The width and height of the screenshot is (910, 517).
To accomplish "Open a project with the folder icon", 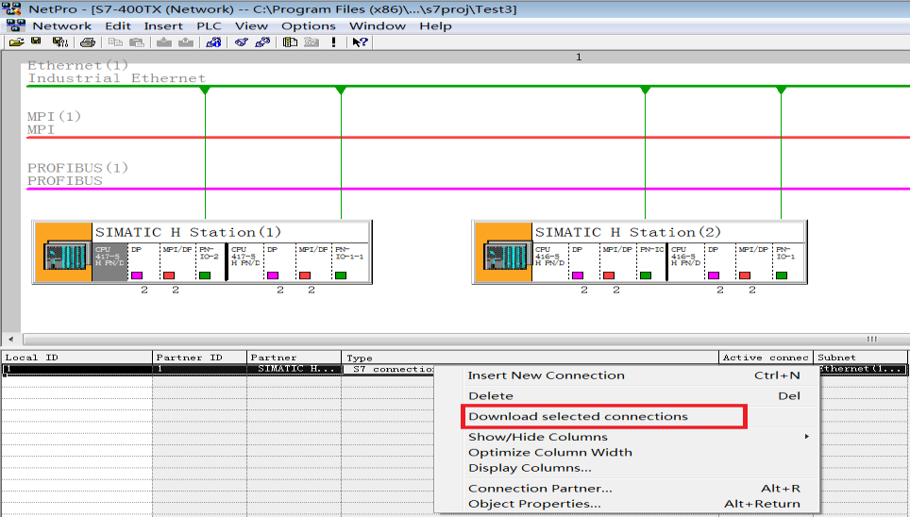I will [x=17, y=42].
